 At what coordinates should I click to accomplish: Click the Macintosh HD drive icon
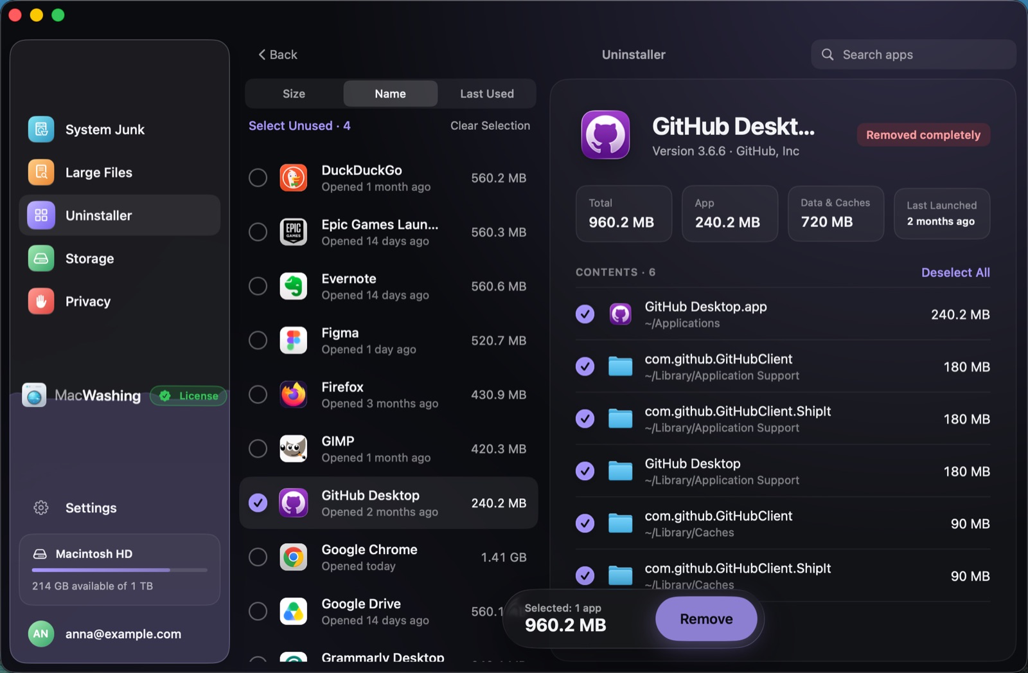tap(40, 554)
